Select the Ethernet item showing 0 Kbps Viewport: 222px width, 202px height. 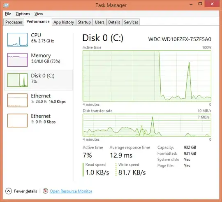point(38,121)
